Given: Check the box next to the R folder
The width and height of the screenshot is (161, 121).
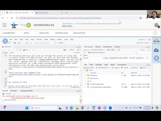Looking at the screenshot, I should pos(85,81).
